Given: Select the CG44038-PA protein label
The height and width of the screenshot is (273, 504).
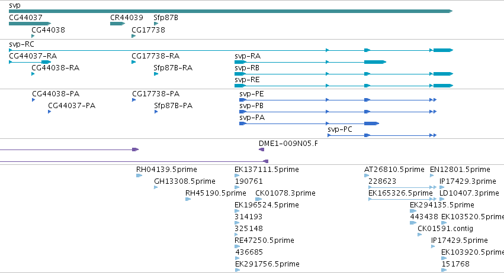Looking at the screenshot, I should coord(56,94).
